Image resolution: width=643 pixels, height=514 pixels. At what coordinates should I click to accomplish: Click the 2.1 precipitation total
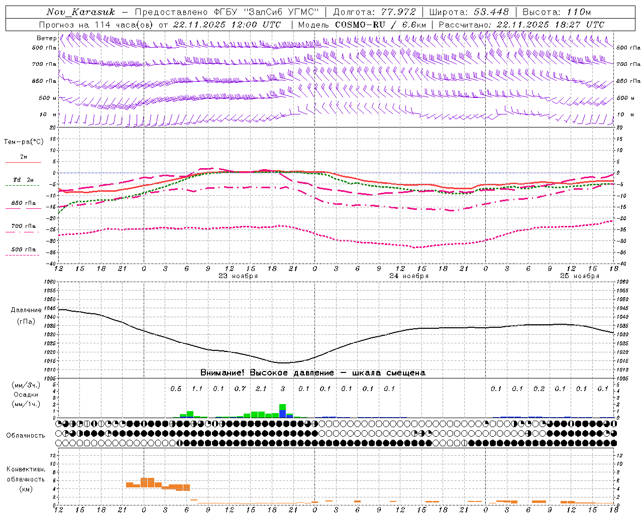(261, 389)
